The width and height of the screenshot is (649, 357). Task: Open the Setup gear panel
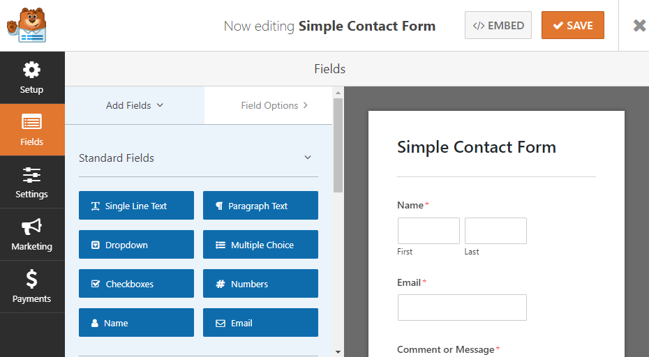coord(32,78)
